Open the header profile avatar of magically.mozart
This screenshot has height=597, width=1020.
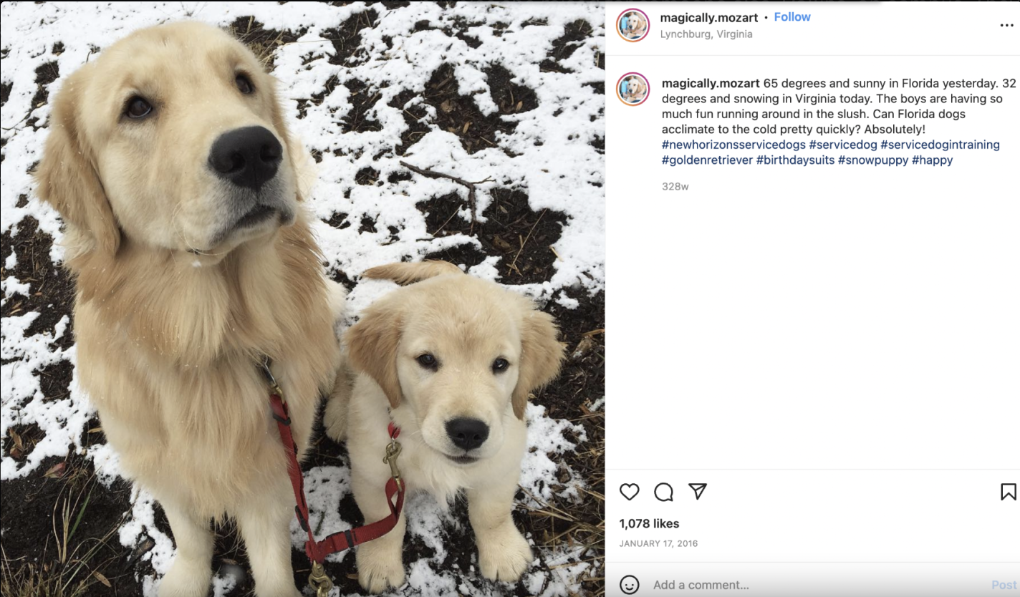point(633,25)
